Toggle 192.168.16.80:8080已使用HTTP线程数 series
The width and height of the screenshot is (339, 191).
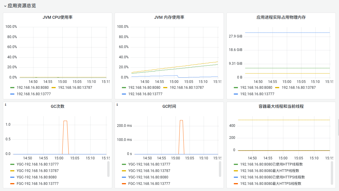[272, 164]
